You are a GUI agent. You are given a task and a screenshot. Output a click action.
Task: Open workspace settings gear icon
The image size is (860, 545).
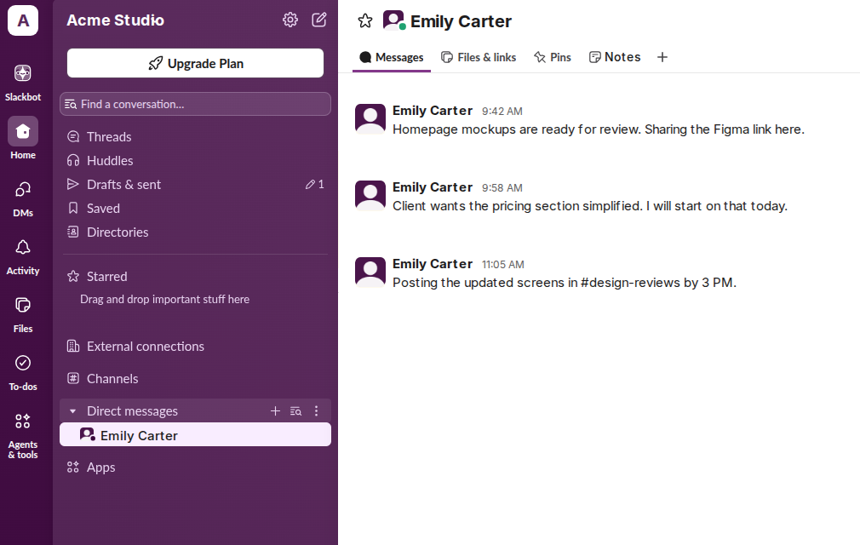(290, 20)
